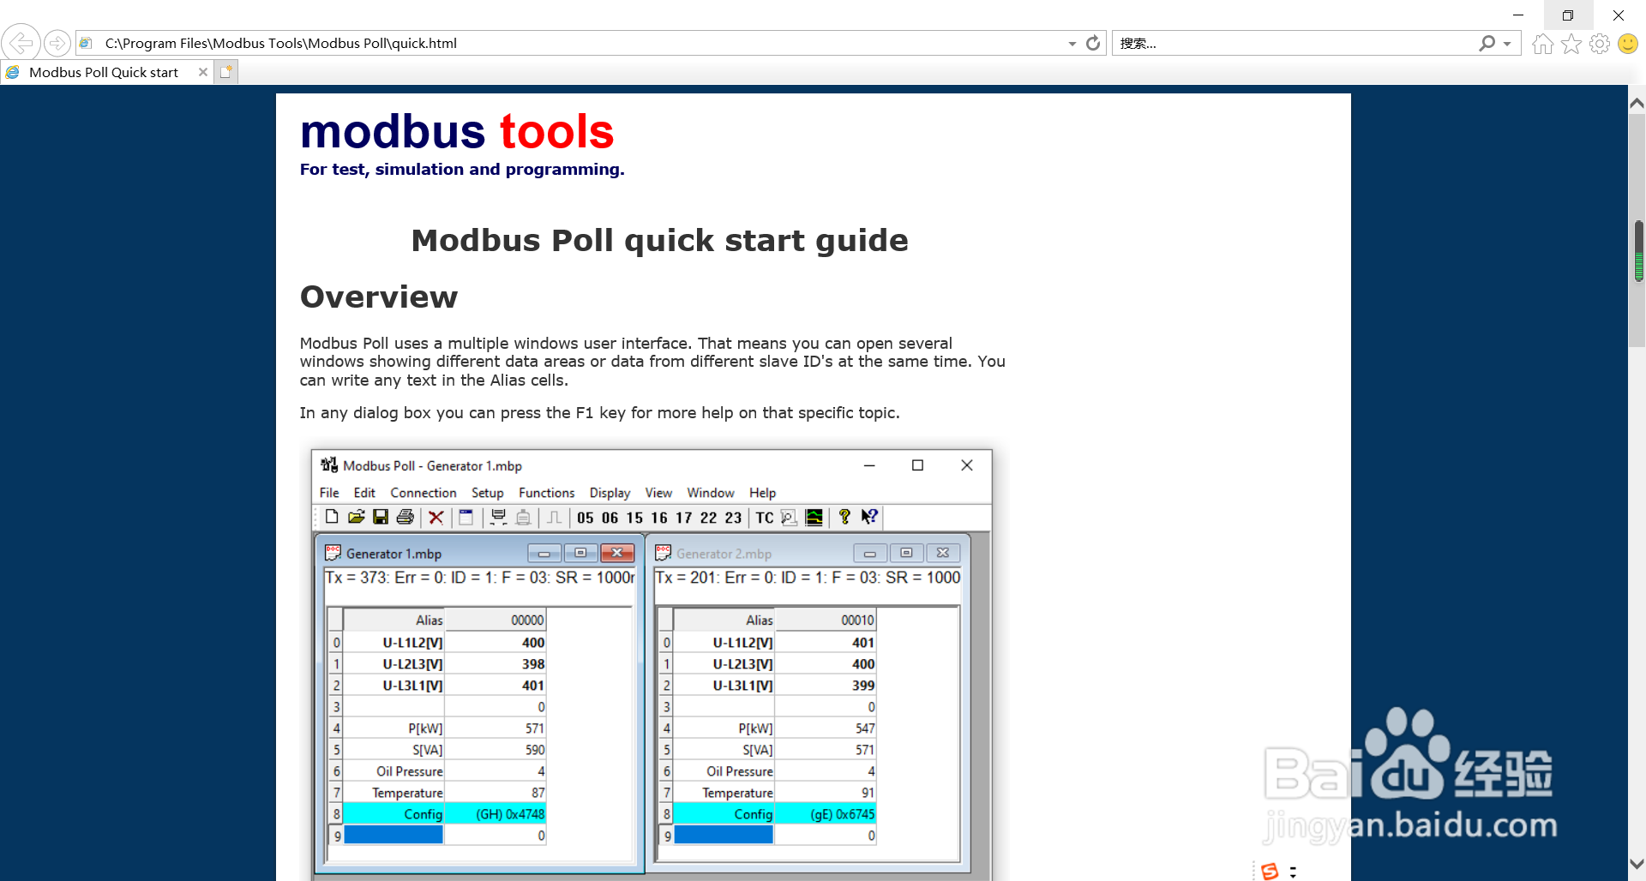Click the red X delete icon in toolbar
1646x881 pixels.
tap(436, 517)
